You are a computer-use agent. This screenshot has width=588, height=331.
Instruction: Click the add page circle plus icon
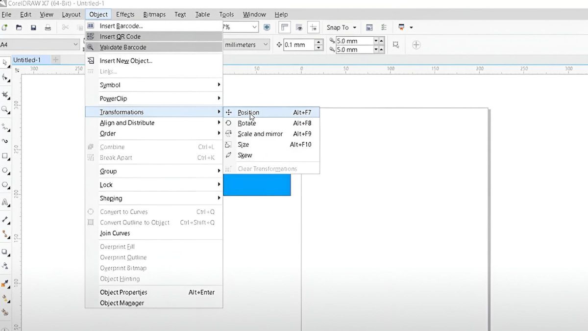tap(416, 45)
